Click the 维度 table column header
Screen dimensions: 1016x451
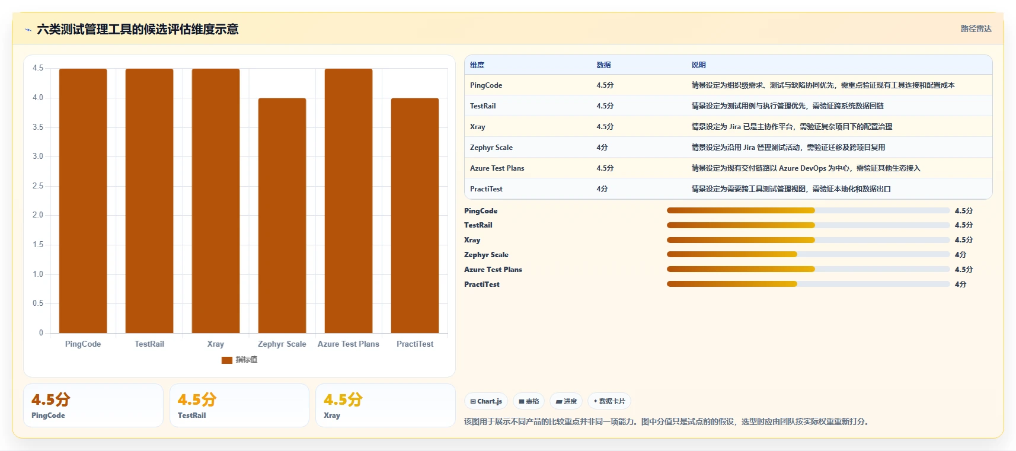click(x=477, y=65)
